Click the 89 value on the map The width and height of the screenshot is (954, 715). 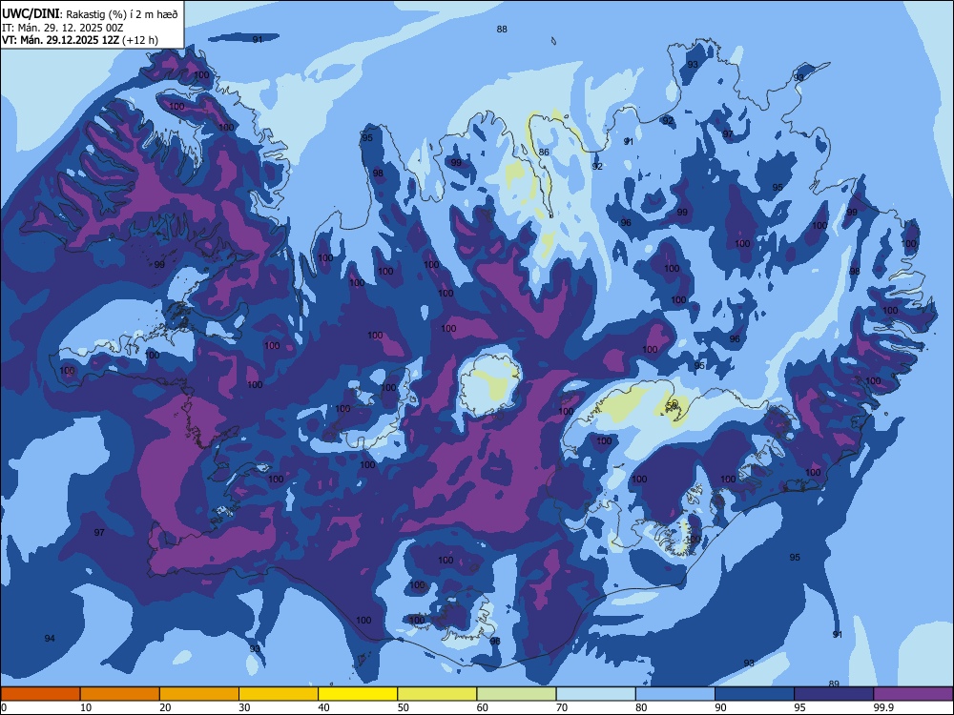(834, 684)
